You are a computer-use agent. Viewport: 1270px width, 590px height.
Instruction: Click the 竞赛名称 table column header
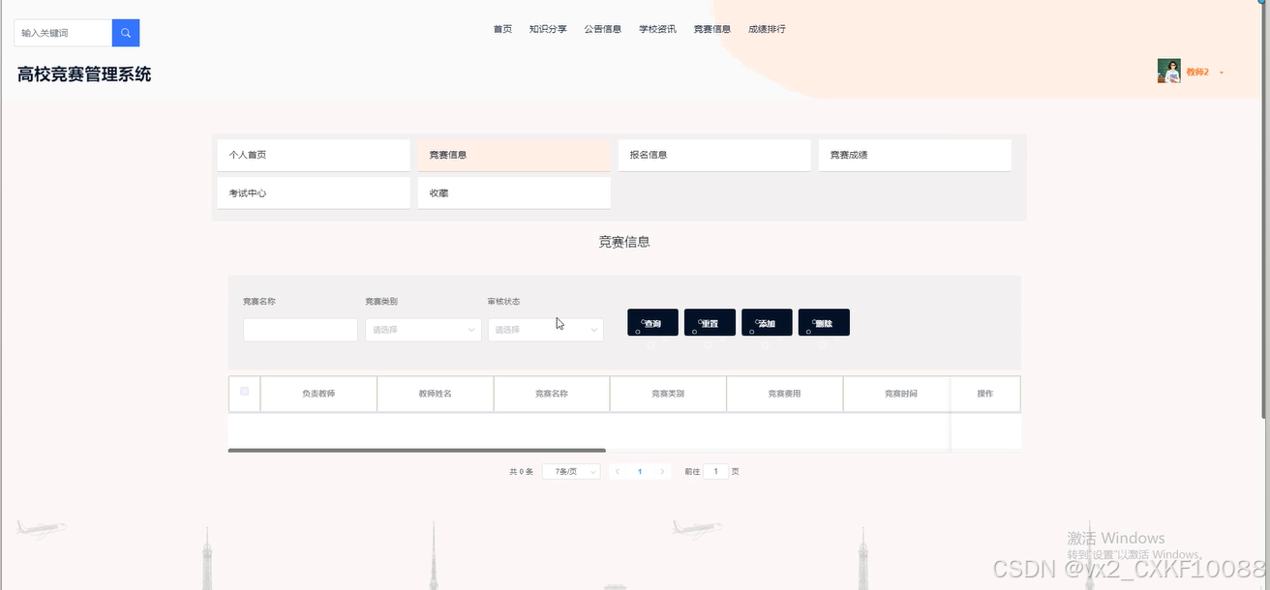[x=552, y=394]
